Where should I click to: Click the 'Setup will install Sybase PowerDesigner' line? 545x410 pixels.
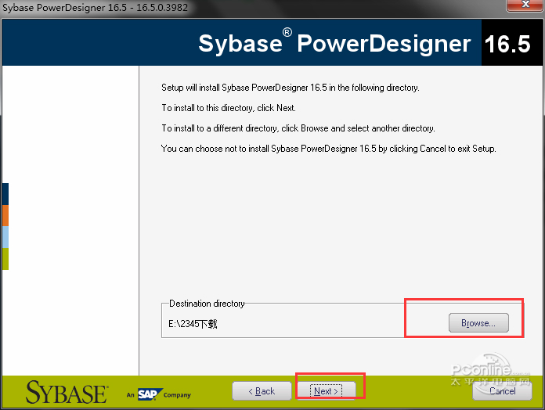pyautogui.click(x=291, y=88)
